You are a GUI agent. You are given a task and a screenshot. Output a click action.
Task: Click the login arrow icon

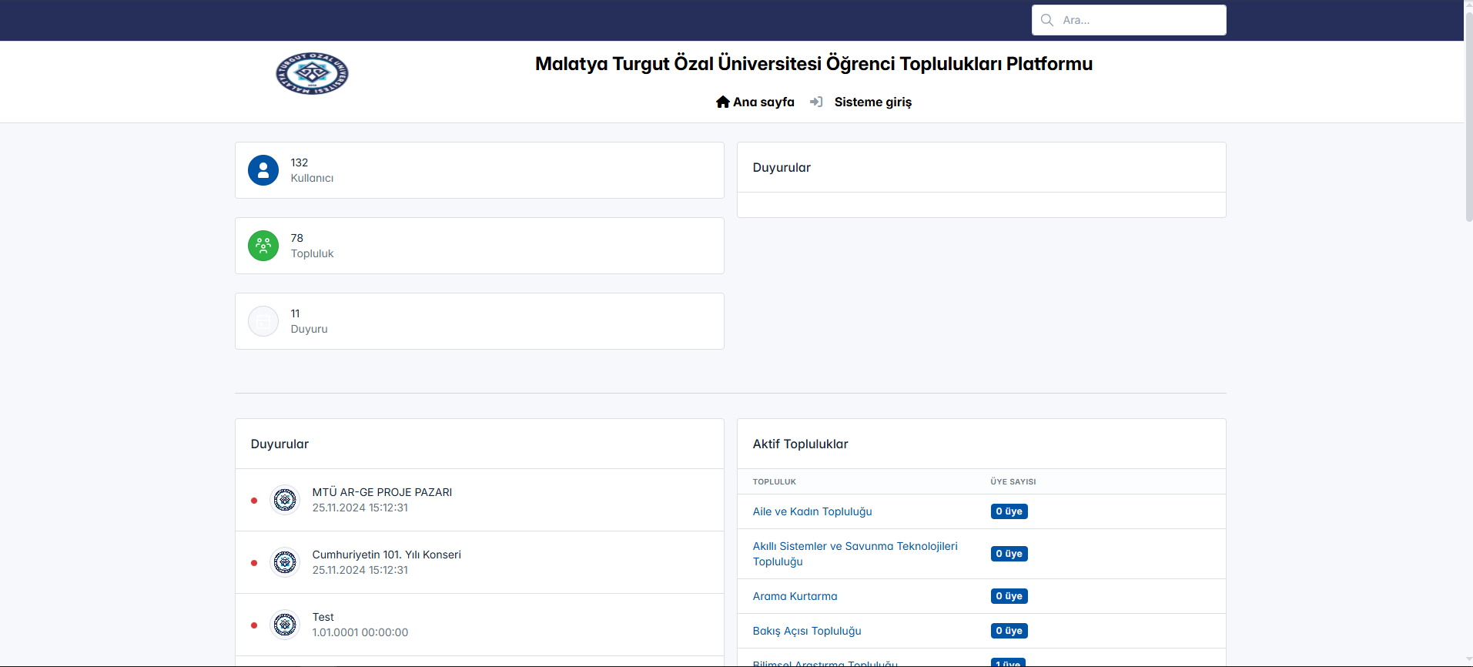coord(816,102)
